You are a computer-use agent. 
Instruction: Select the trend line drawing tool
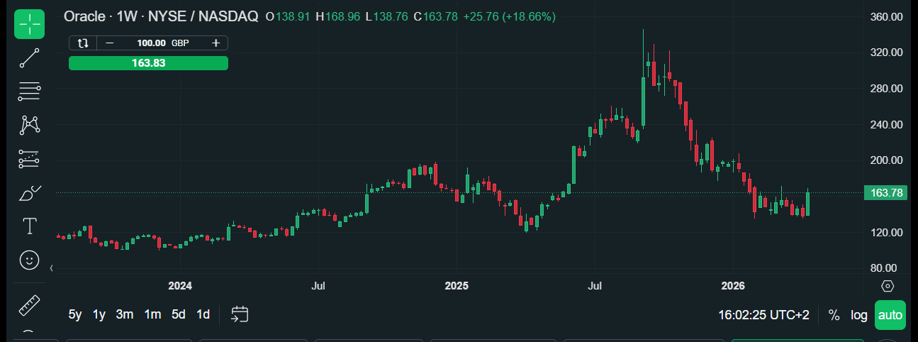click(29, 58)
